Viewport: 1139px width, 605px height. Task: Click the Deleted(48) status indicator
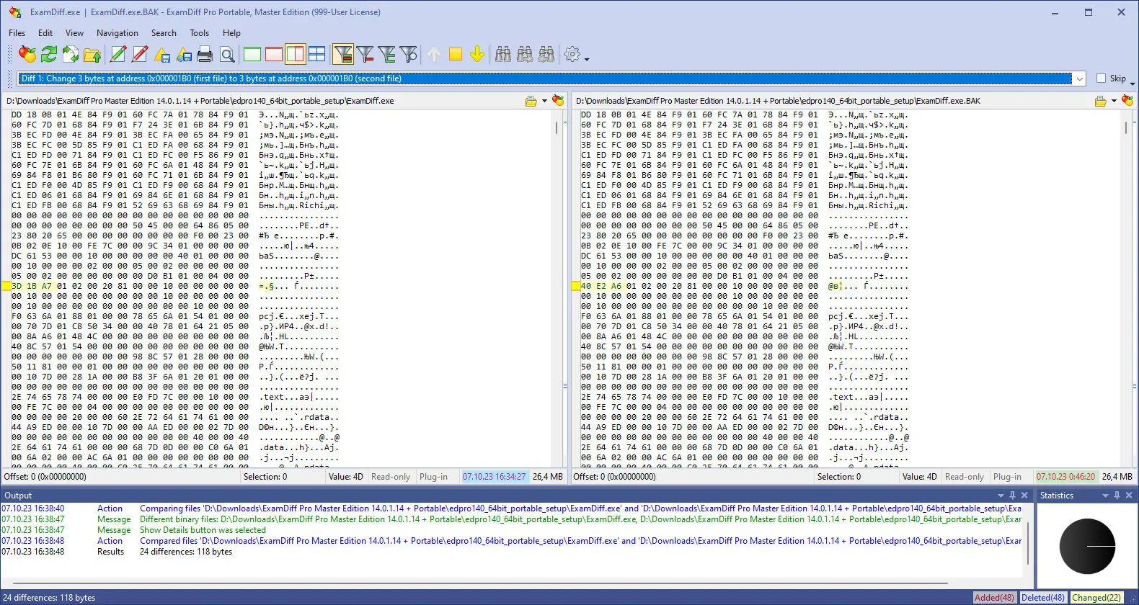pos(1043,598)
